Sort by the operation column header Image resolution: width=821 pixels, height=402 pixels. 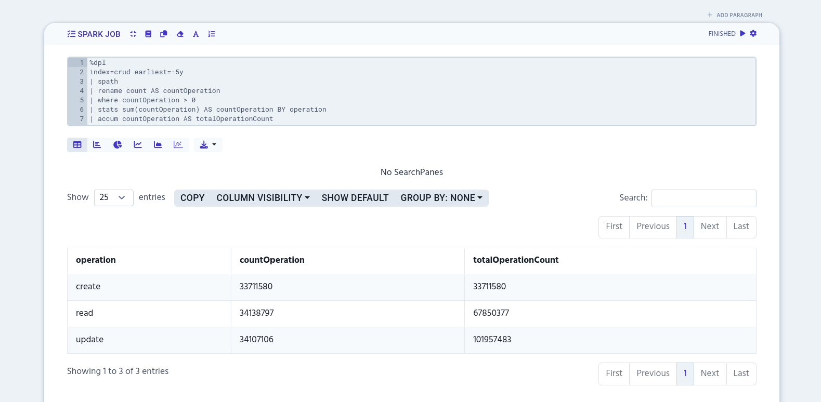pos(149,260)
